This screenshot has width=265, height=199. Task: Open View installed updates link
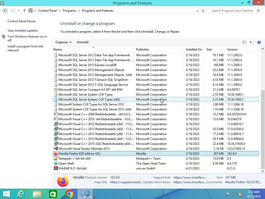click(23, 31)
